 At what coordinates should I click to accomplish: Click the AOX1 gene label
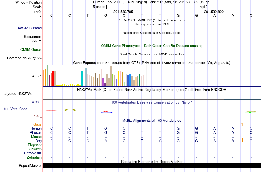[37, 76]
